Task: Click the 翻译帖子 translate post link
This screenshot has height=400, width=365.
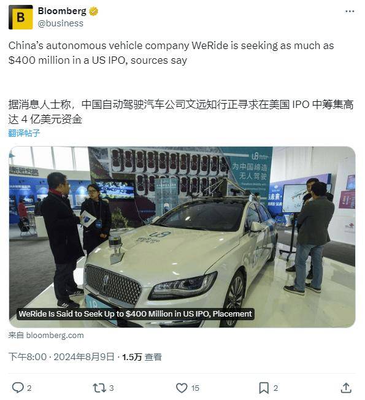Action: point(25,133)
